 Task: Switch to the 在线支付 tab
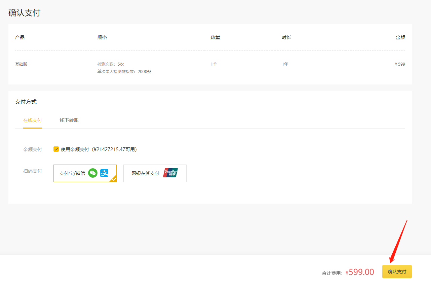[x=33, y=120]
